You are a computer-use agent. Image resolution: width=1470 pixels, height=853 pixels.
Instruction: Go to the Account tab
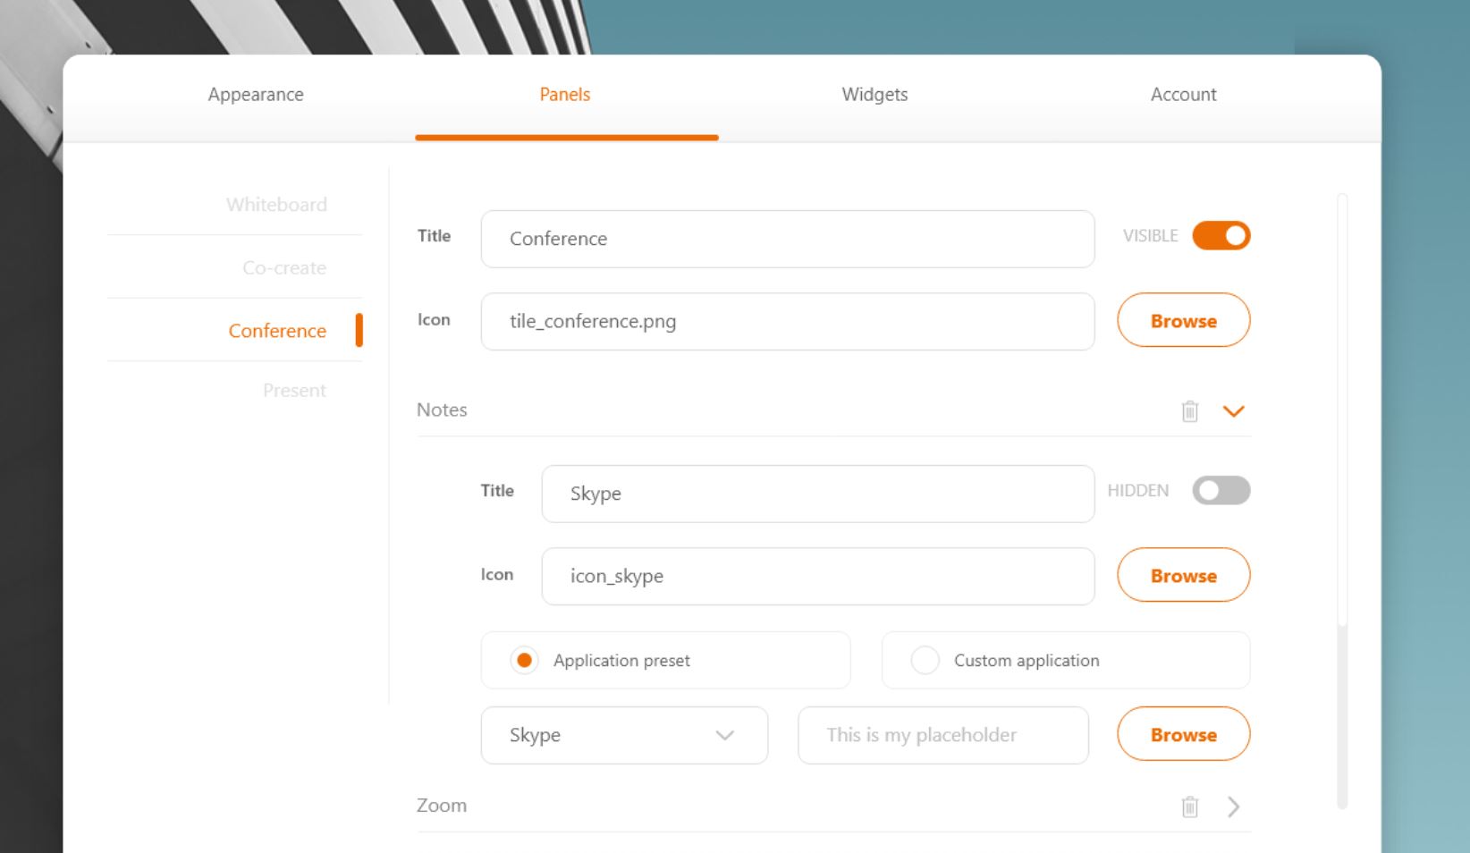click(1183, 95)
